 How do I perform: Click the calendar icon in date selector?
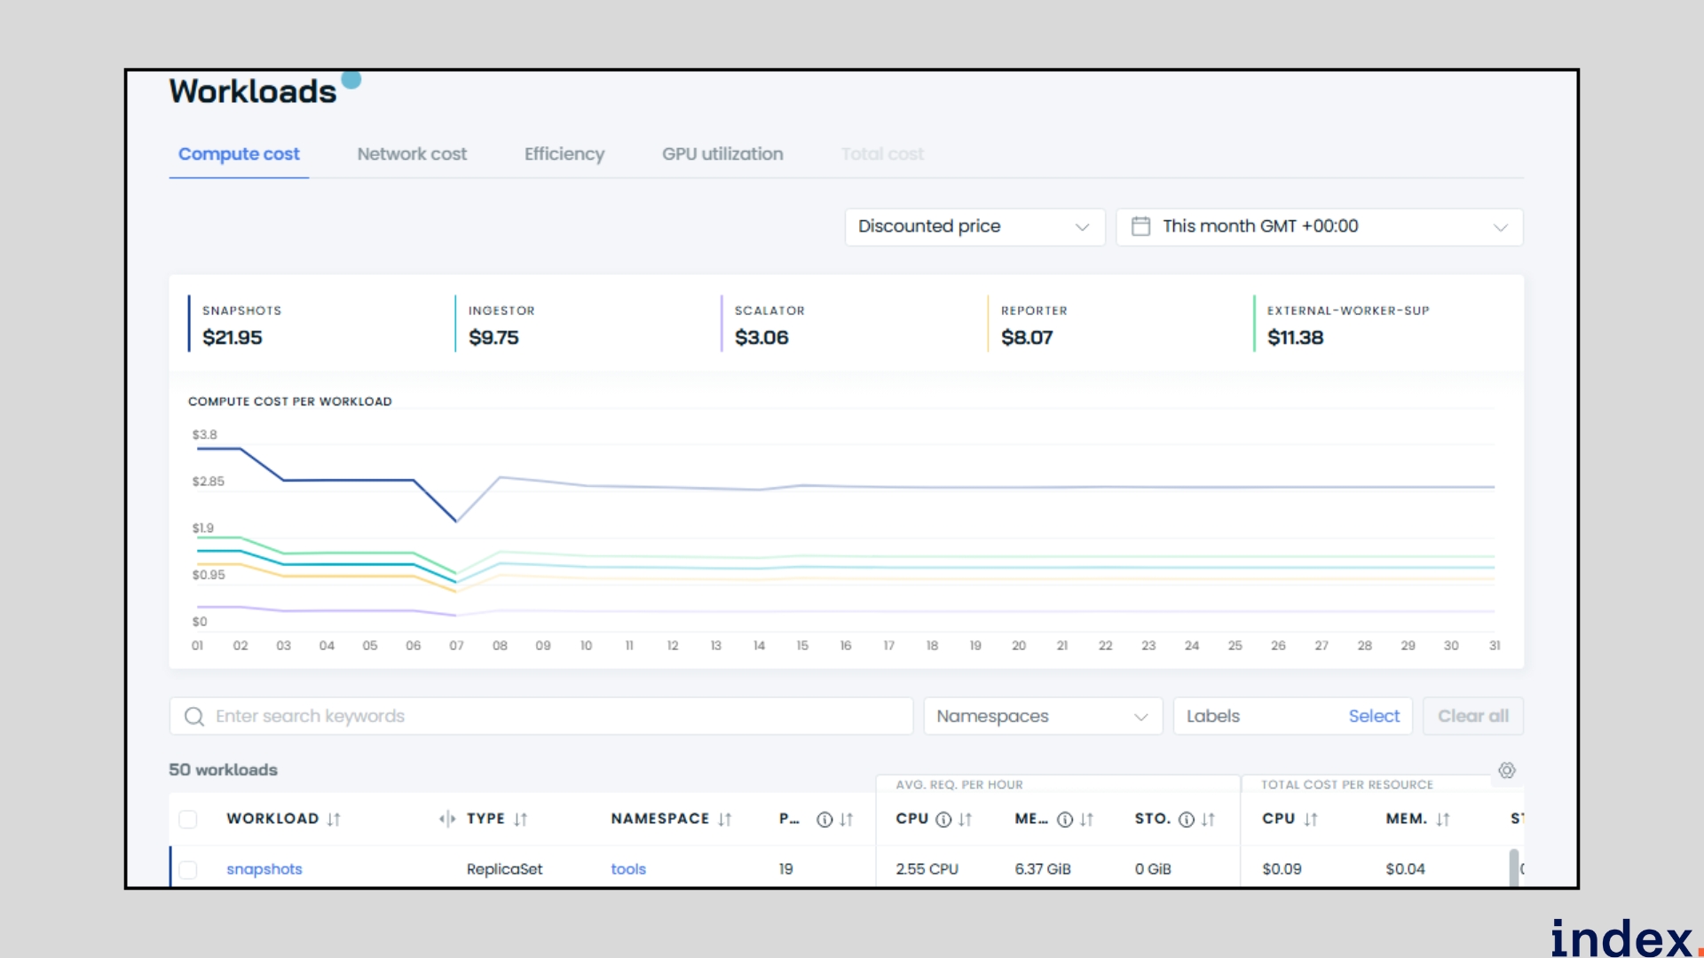1140,226
